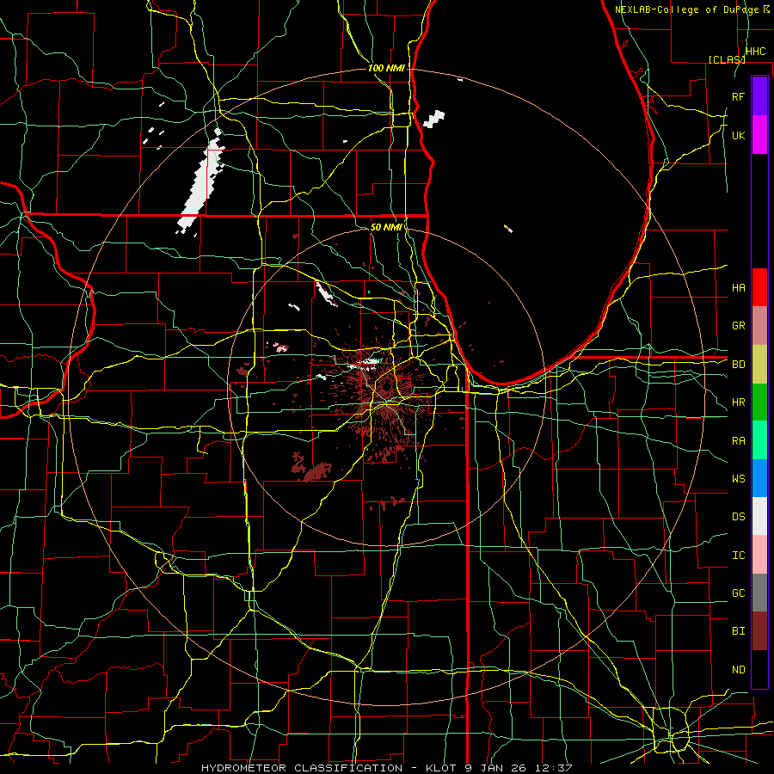Click the HR legend label

coord(738,402)
